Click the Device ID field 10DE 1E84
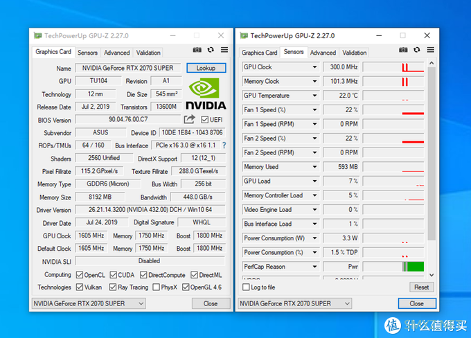 [193, 132]
